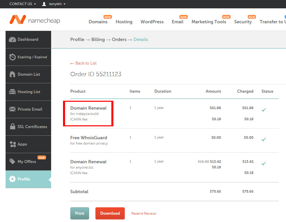Open the Marketing Tools menu
Viewport: 286px width, 222px height.
(x=209, y=22)
